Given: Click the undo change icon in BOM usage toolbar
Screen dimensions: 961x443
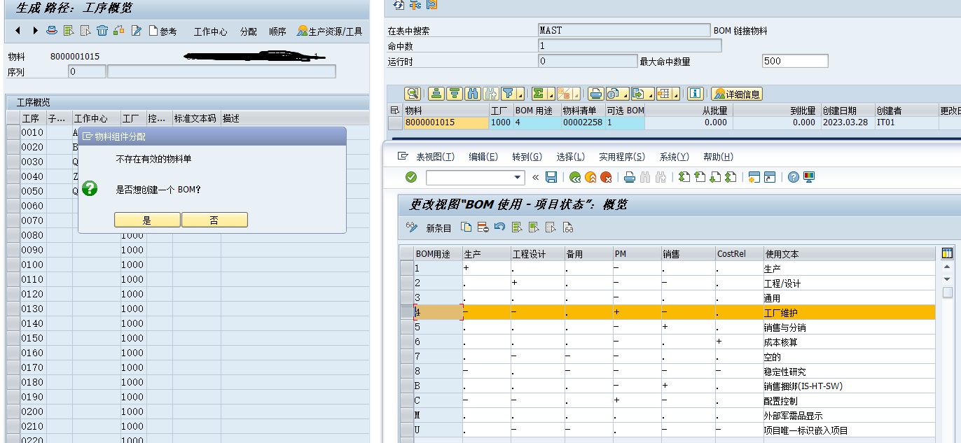Looking at the screenshot, I should (x=499, y=227).
